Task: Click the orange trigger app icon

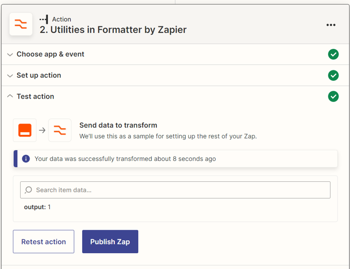Action: [25, 130]
